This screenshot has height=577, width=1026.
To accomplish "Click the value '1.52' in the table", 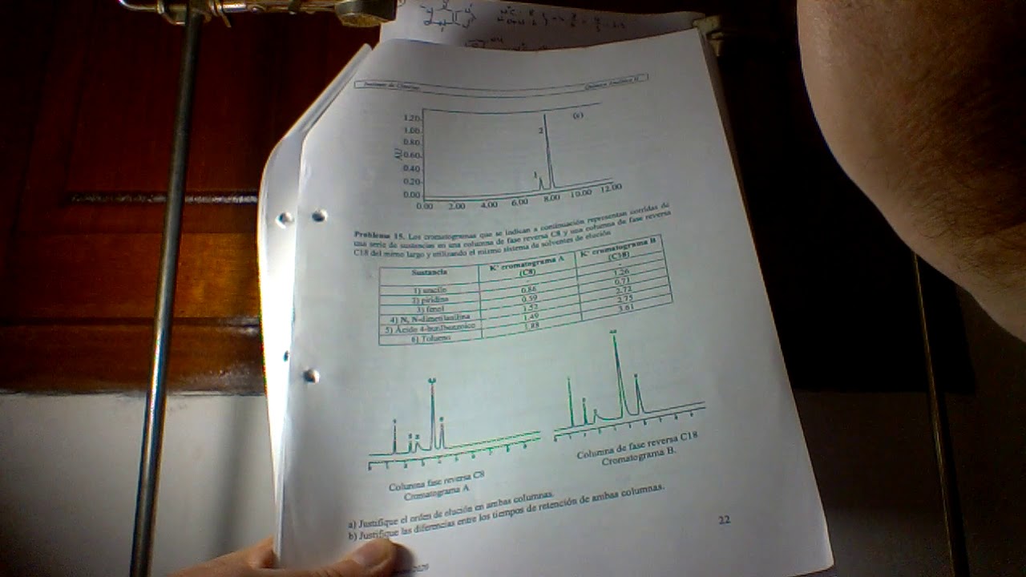I will pyautogui.click(x=530, y=308).
